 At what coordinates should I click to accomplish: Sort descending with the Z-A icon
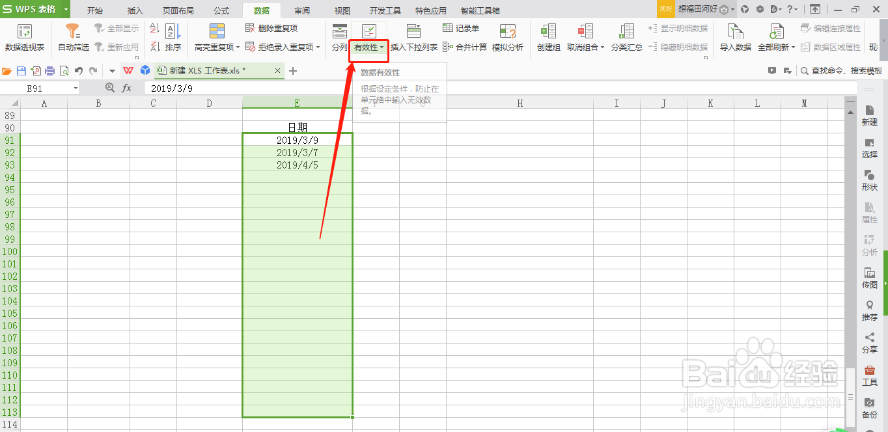click(x=154, y=46)
